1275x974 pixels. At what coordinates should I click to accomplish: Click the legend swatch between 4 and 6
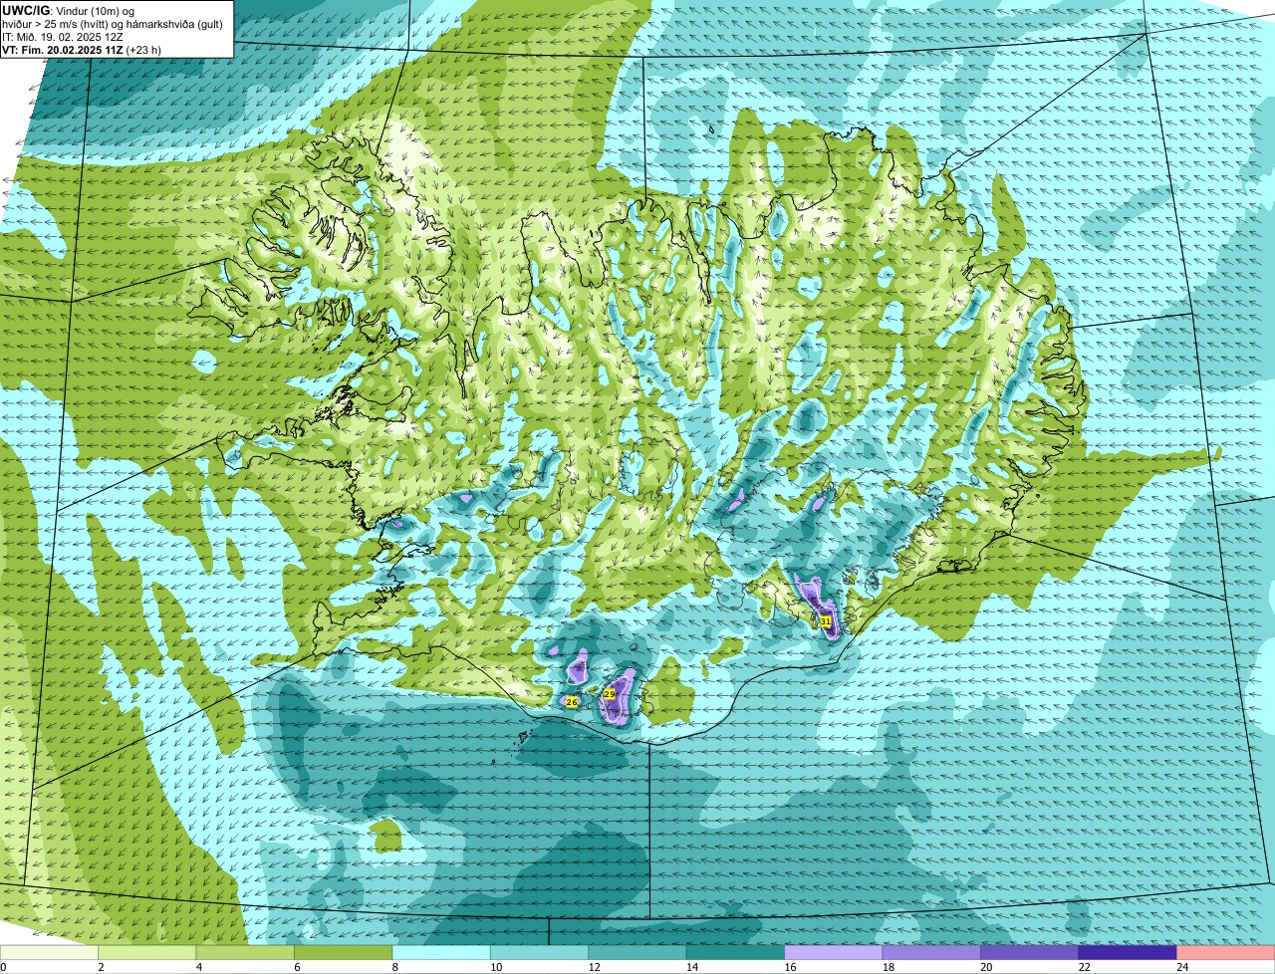(x=245, y=953)
